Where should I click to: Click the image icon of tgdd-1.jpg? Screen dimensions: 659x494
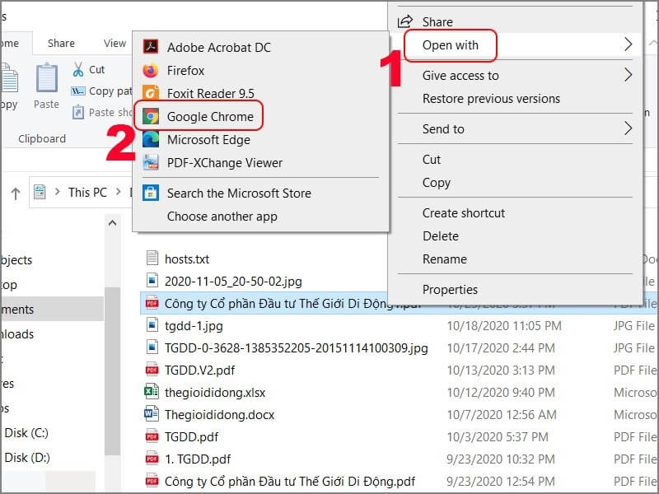click(x=152, y=324)
